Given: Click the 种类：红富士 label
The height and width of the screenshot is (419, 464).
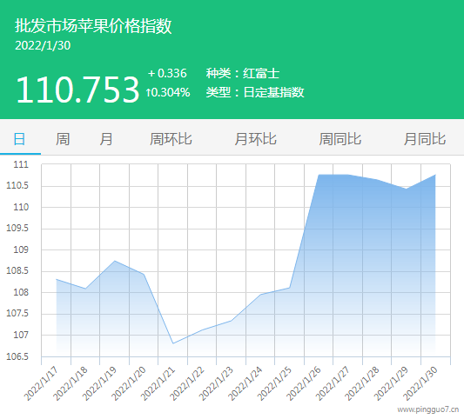Looking at the screenshot, I should (x=243, y=73).
